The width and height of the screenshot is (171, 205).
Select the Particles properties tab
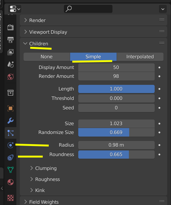point(10,133)
